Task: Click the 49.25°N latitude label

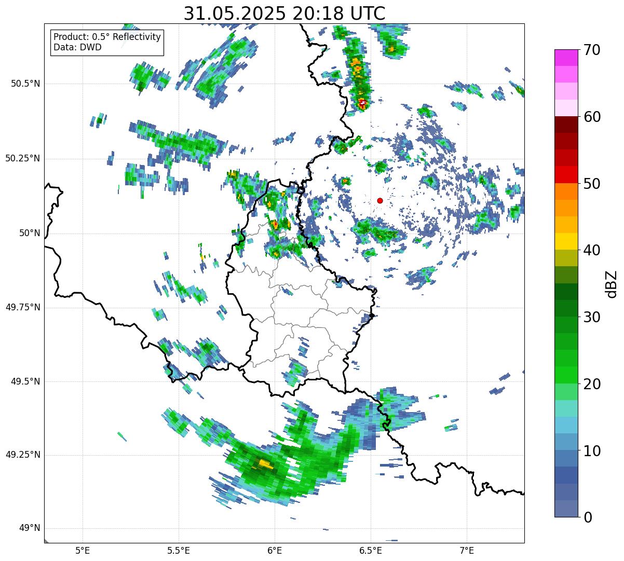Action: 23,455
